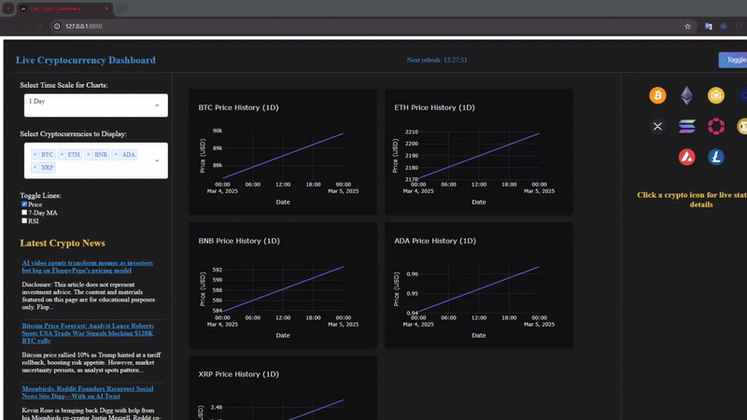747x420 pixels.
Task: Select the Solana logo icon
Action: point(687,126)
